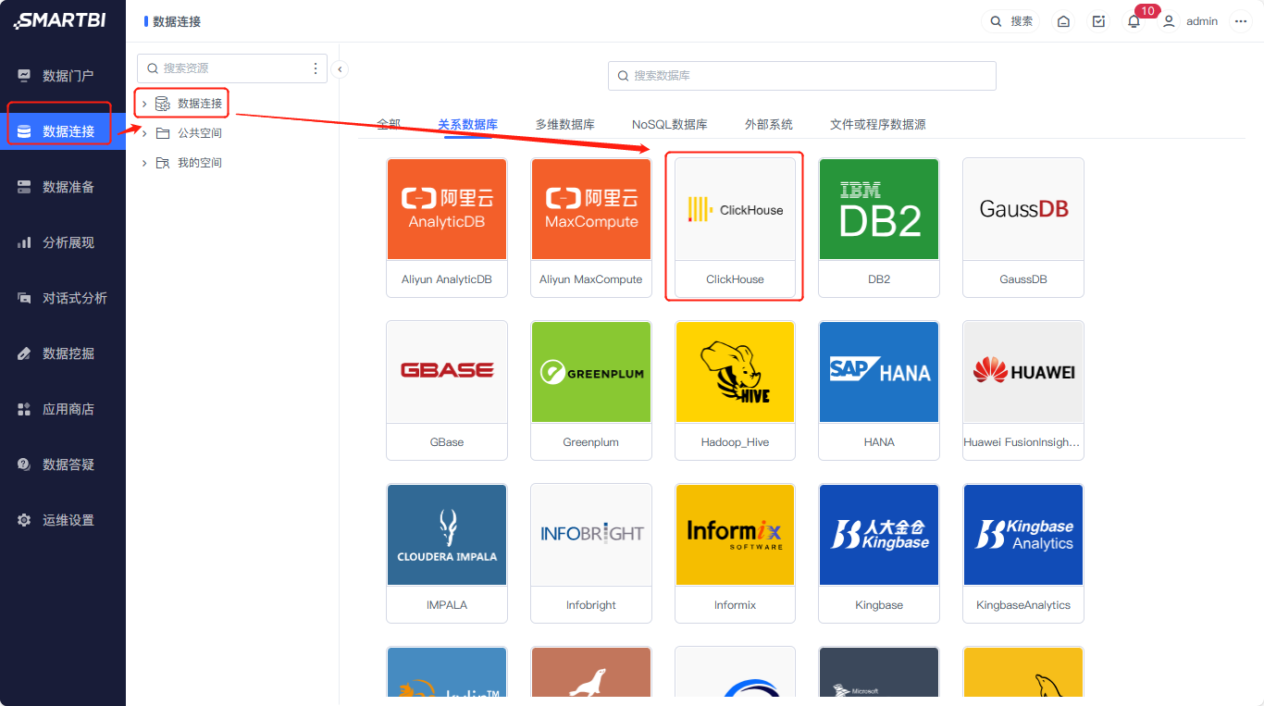Switch to the 多维数据库 tab
The width and height of the screenshot is (1264, 706).
point(564,124)
